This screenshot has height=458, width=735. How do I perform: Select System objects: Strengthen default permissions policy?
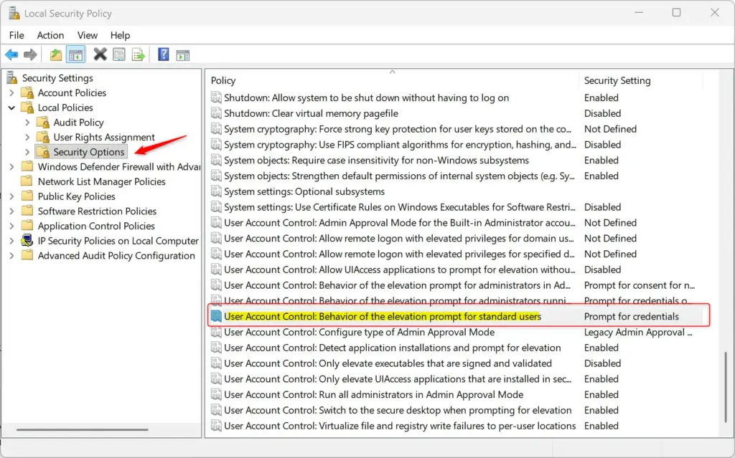point(399,176)
